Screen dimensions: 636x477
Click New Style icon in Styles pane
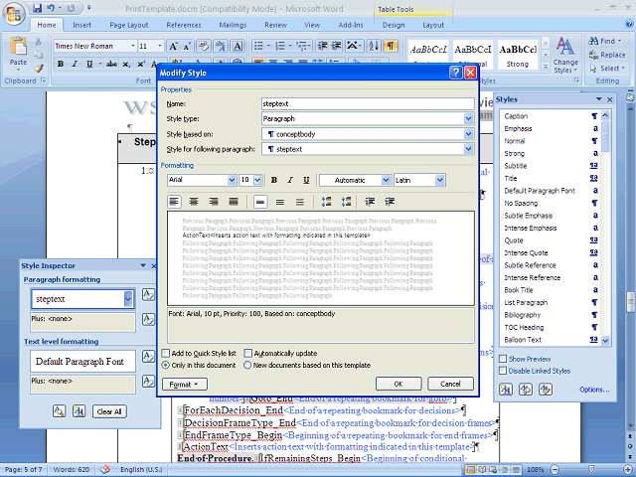(506, 390)
